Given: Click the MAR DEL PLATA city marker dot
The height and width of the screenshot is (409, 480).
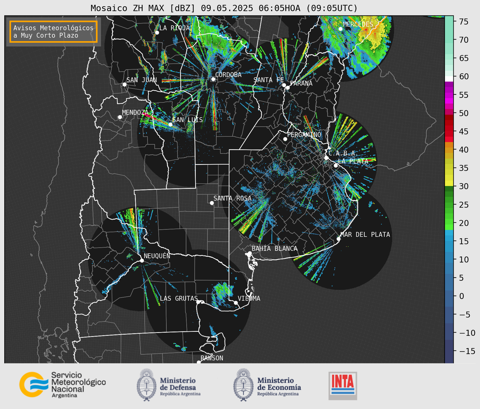Looking at the screenshot, I should [339, 239].
